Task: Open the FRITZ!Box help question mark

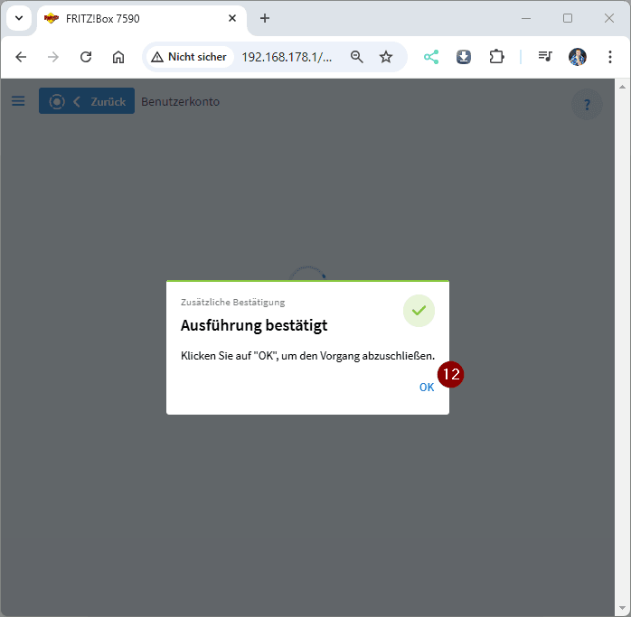Action: (x=587, y=104)
